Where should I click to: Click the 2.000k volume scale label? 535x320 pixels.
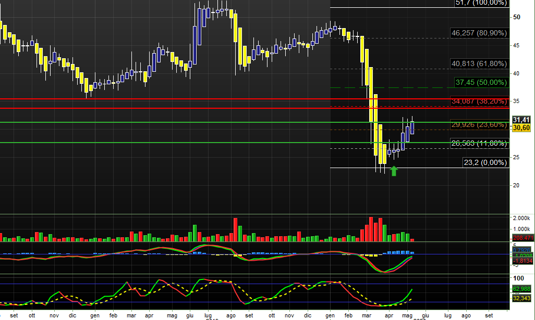click(x=521, y=218)
